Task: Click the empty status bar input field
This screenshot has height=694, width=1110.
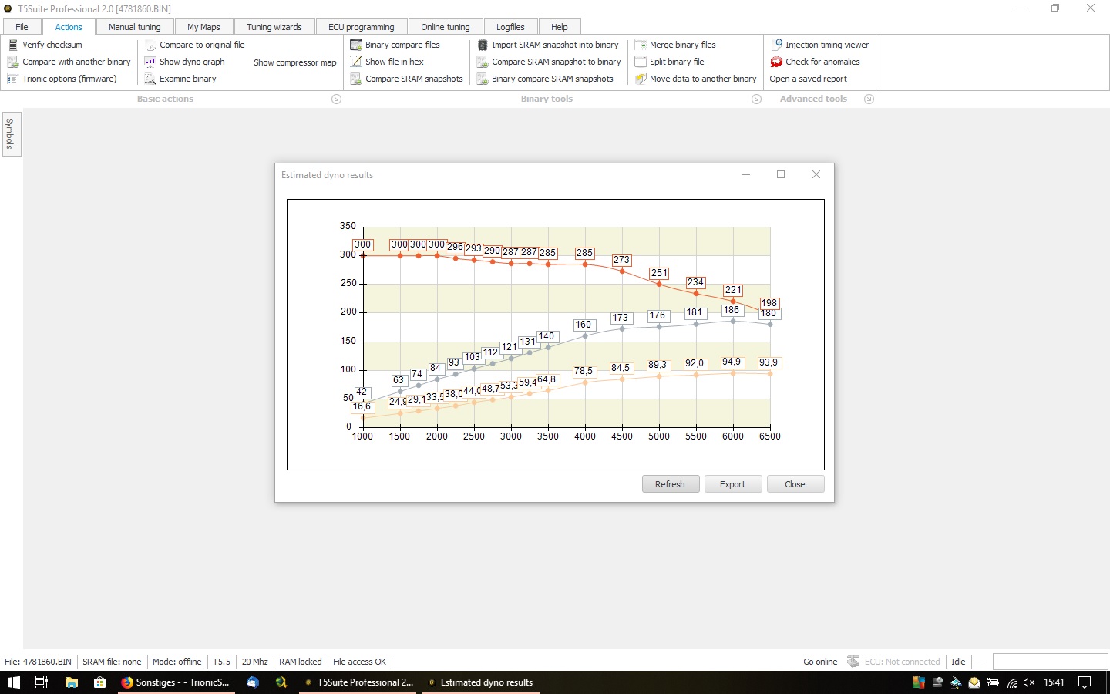Action: coord(1050,662)
